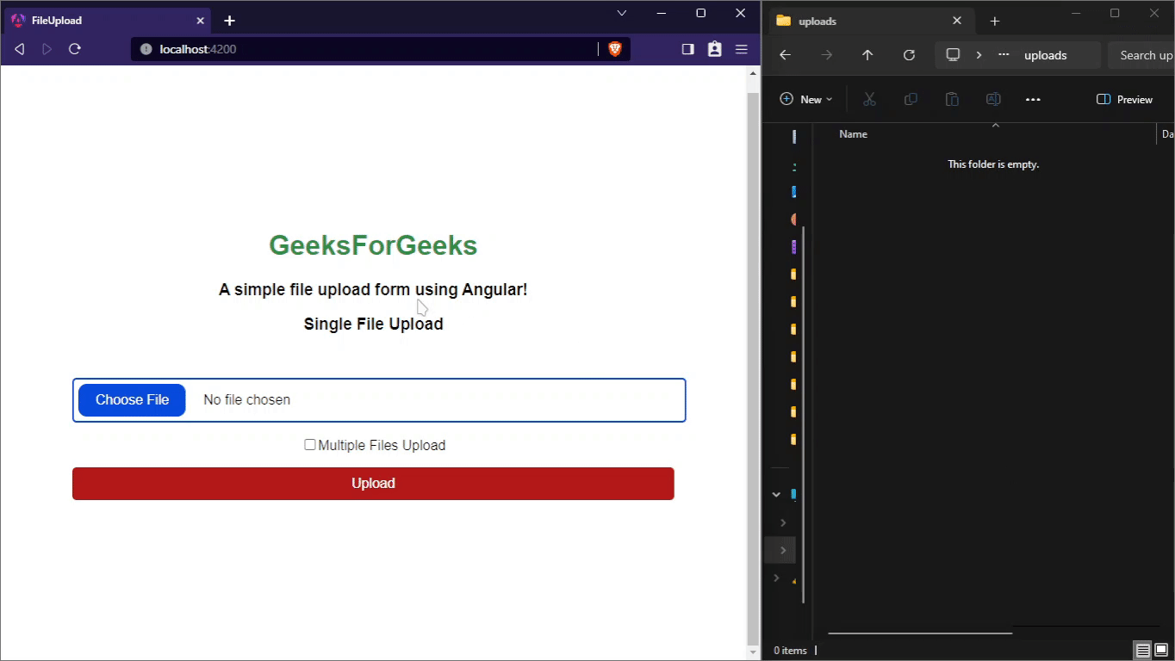Image resolution: width=1175 pixels, height=661 pixels.
Task: Close the uploads tab in File Explorer
Action: coord(957,21)
